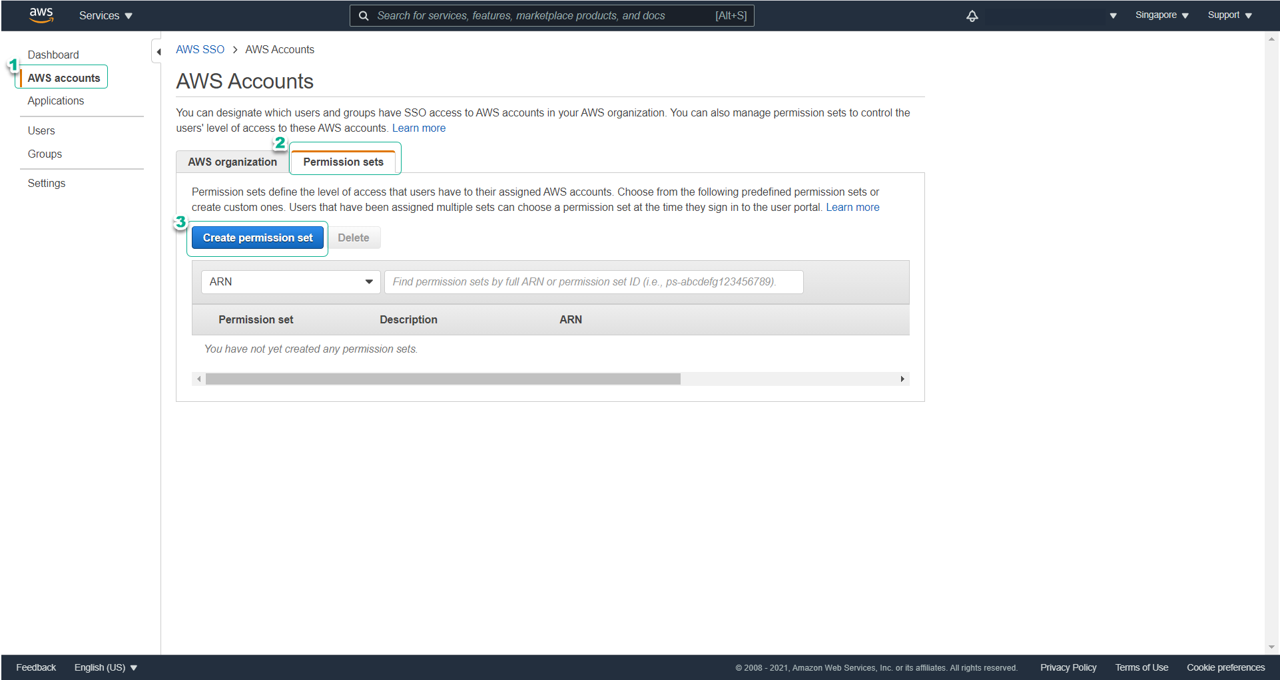Click the permission set search field
Screen dimensions: 1280x680
[593, 281]
